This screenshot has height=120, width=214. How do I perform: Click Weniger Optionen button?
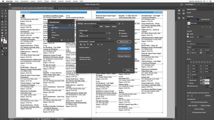coord(124,56)
